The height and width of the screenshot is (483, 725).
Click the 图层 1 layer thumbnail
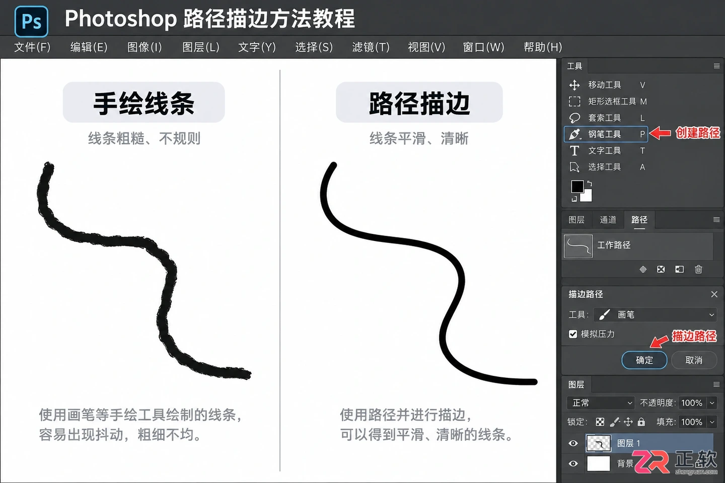click(x=599, y=443)
